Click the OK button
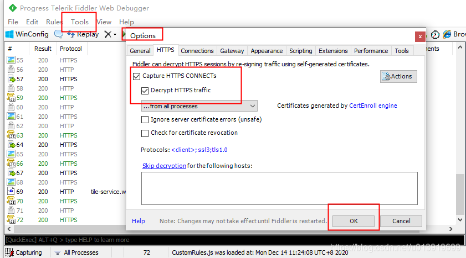 (354, 221)
